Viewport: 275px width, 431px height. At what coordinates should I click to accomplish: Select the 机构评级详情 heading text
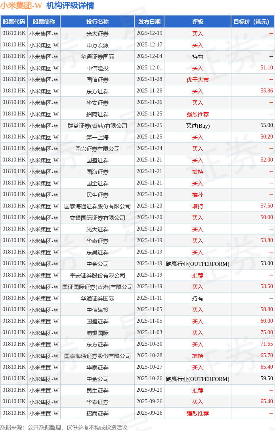[x=70, y=6]
